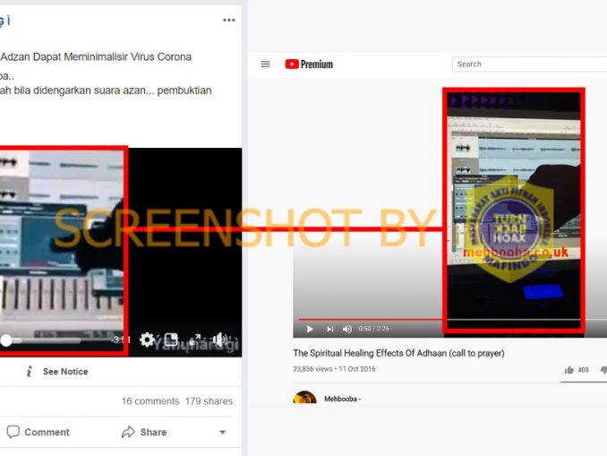Play the YouTube video
Image resolution: width=607 pixels, height=456 pixels.
point(310,329)
